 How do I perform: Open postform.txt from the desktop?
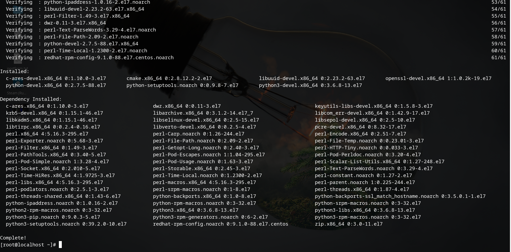(18, 59)
